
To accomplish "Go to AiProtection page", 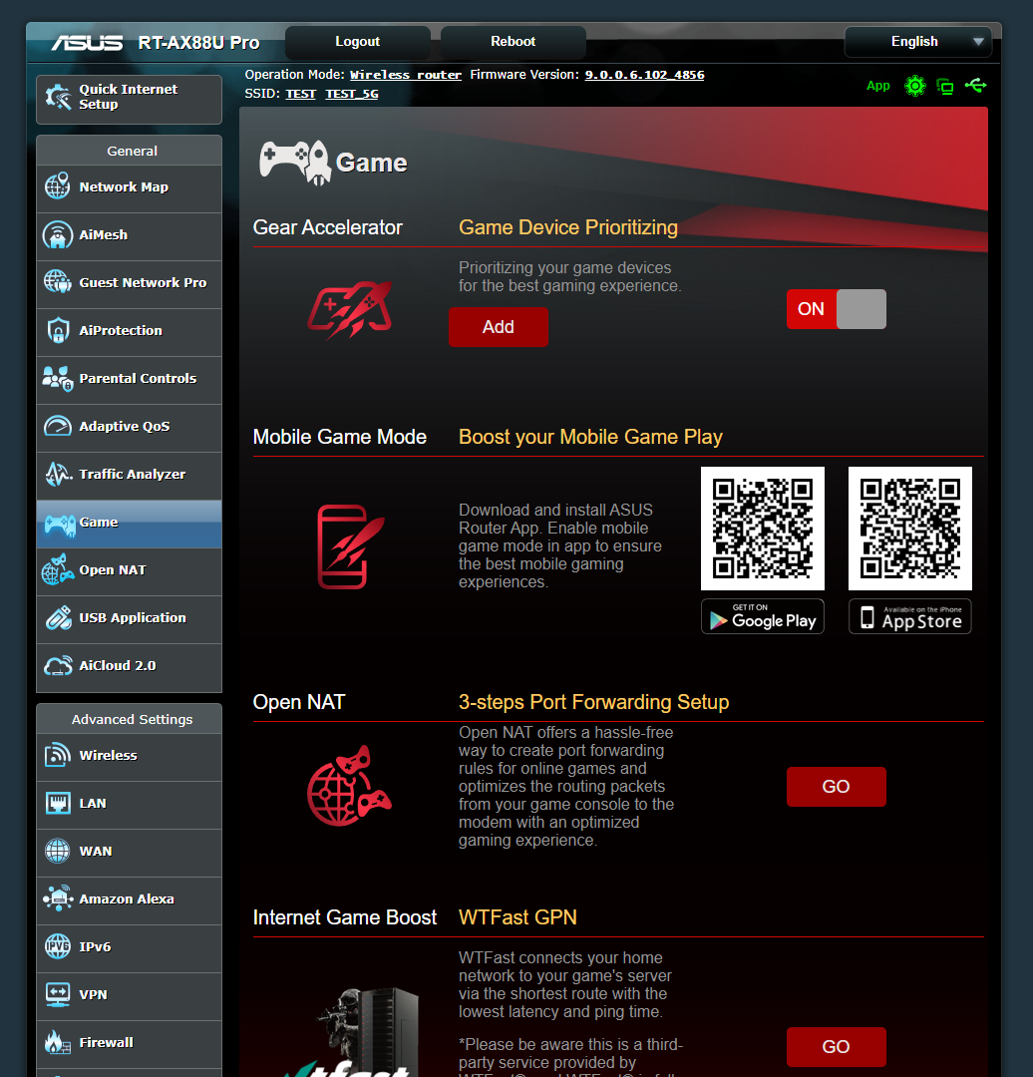I will (130, 332).
